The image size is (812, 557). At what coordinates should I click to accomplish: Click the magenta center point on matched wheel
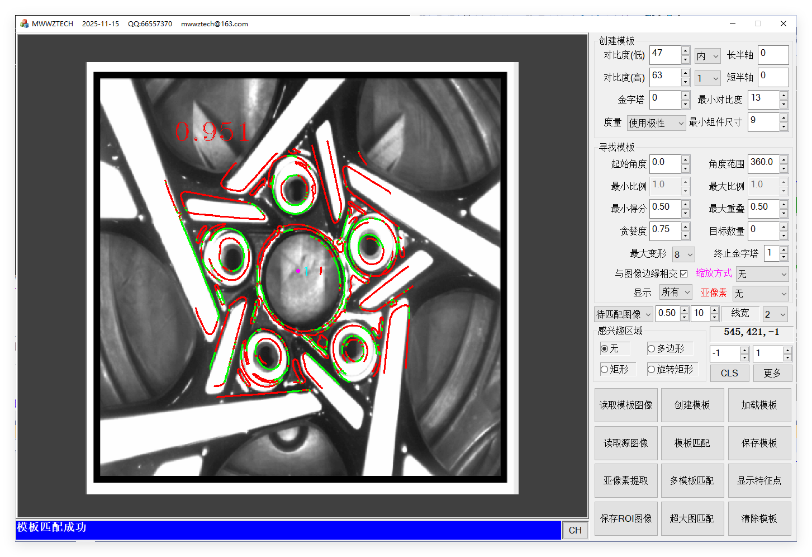(x=298, y=271)
